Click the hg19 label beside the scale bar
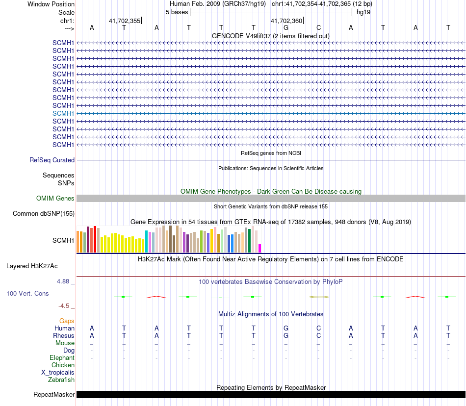The height and width of the screenshot is (406, 466). point(363,12)
